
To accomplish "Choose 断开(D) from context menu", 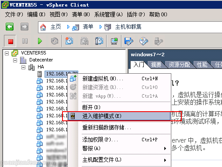I will pyautogui.click(x=119, y=107).
